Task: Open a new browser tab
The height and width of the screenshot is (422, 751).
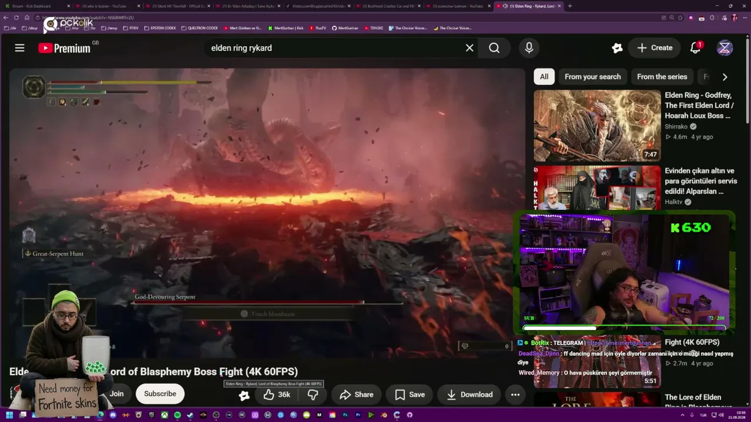Action: pyautogui.click(x=570, y=6)
